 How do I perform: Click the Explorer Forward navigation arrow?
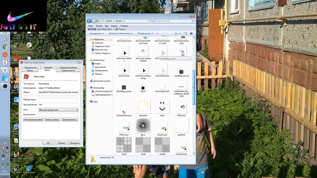(94, 21)
